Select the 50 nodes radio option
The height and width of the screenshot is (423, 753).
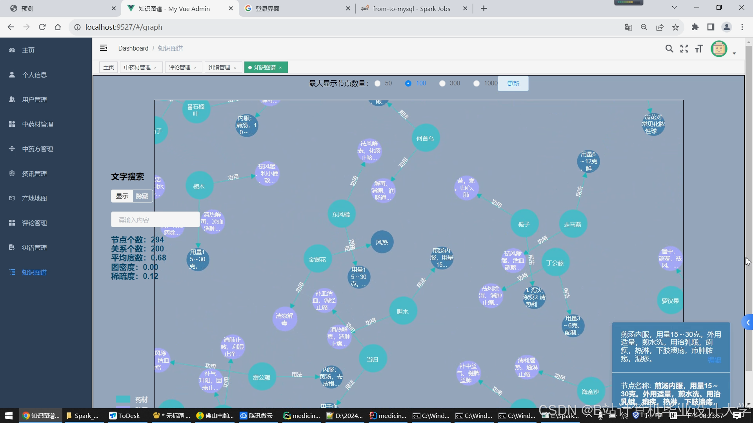click(x=378, y=83)
